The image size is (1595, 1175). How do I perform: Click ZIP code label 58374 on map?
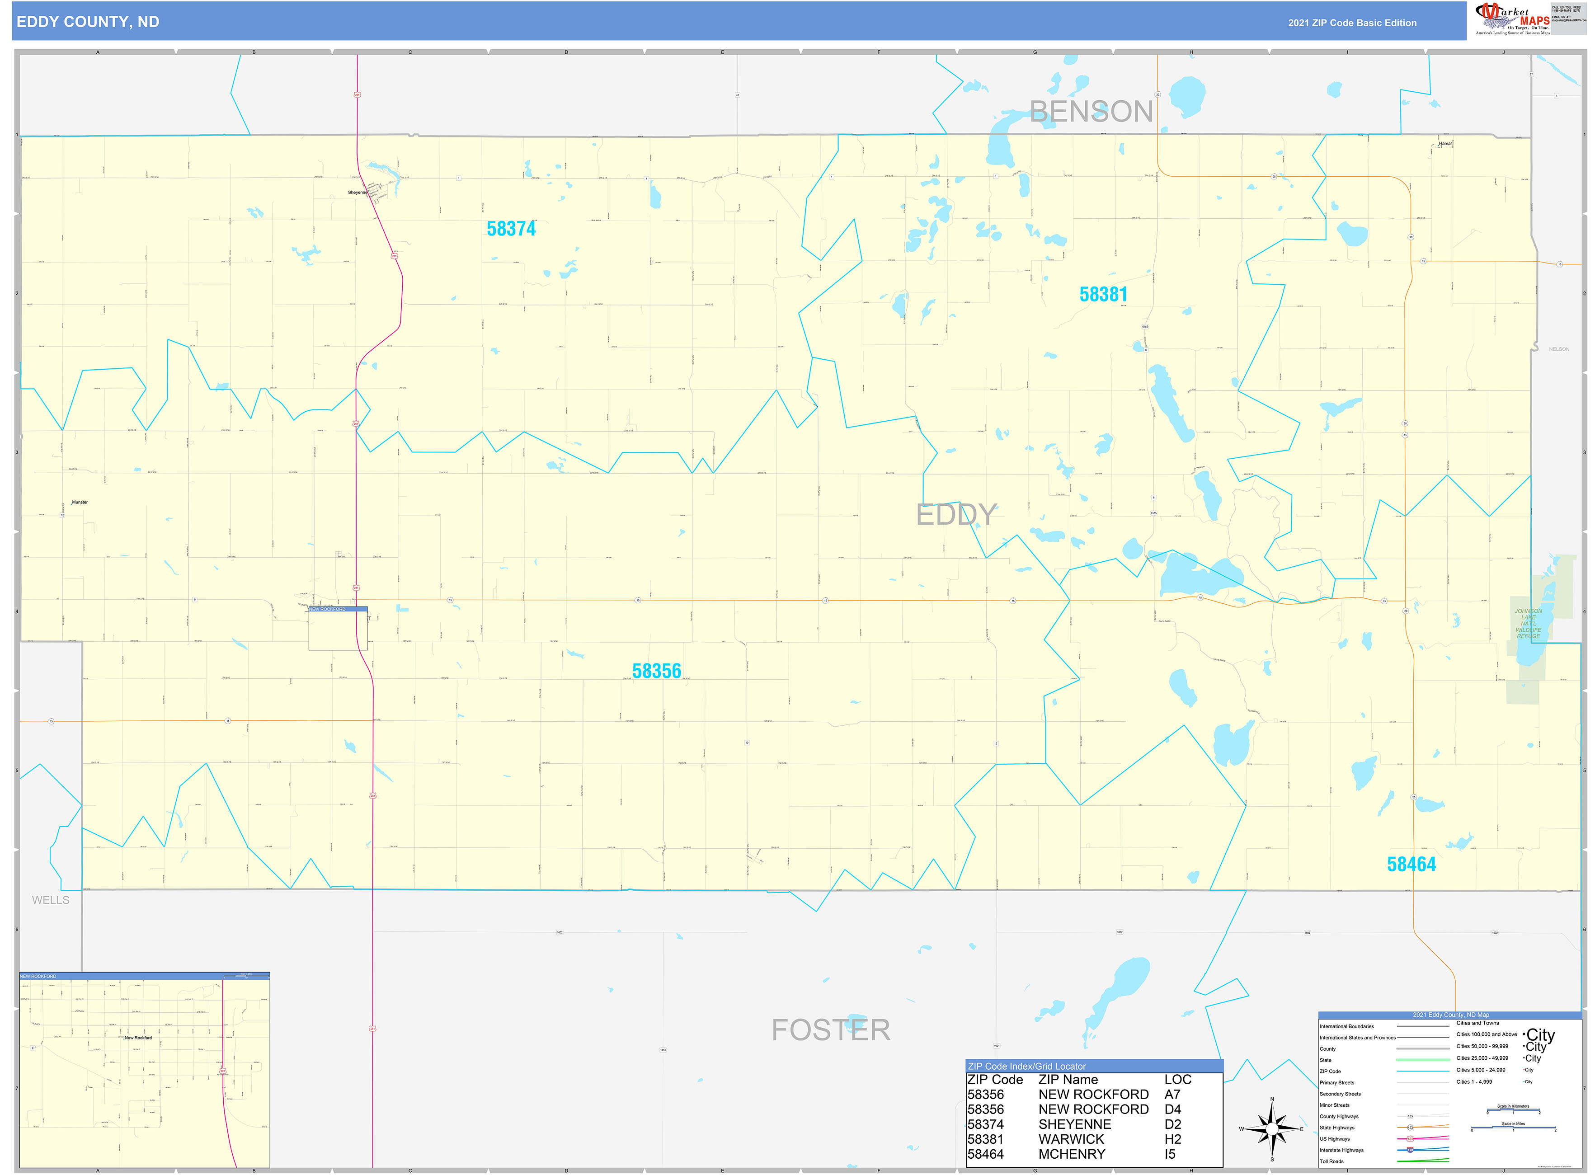(511, 229)
